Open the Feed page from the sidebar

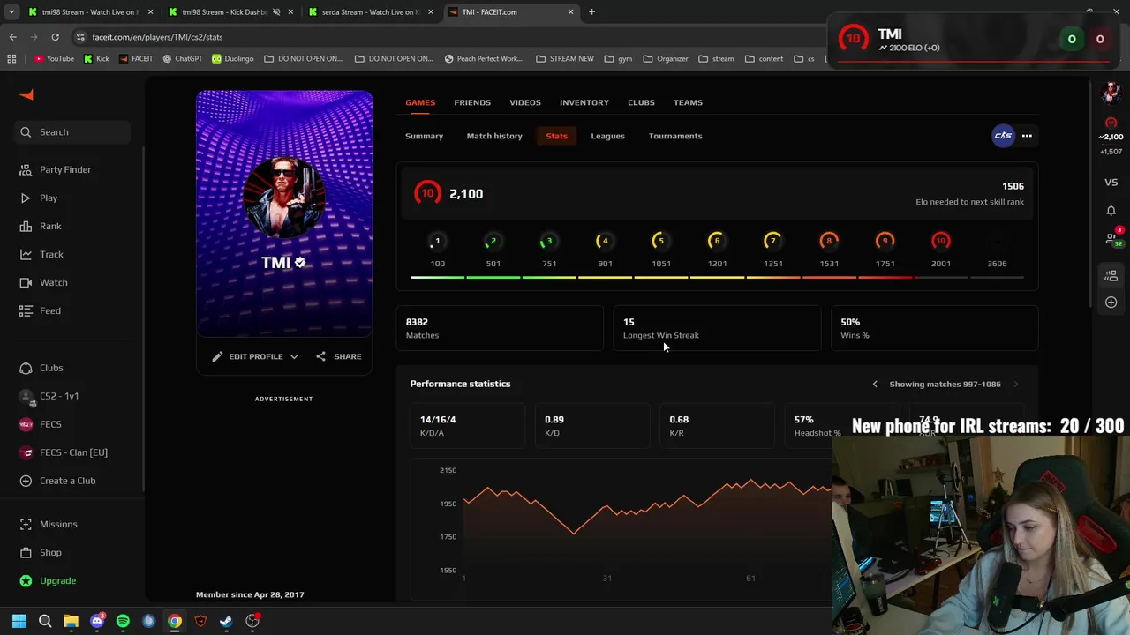pyautogui.click(x=50, y=310)
